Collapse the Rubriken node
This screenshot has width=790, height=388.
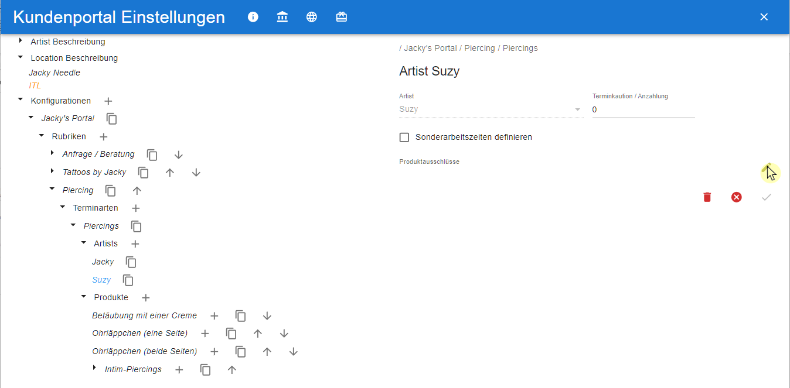pyautogui.click(x=42, y=136)
